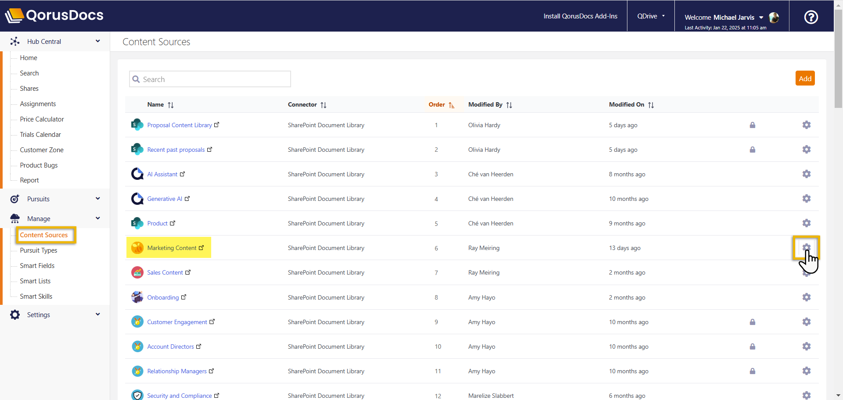Open Report in sidebar
The width and height of the screenshot is (843, 400).
tap(29, 180)
